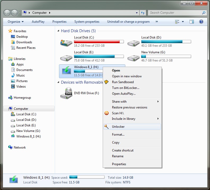Viewport: 210px width, 190px height.
Task: Click the refresh icon beside the address bar
Action: click(x=143, y=13)
